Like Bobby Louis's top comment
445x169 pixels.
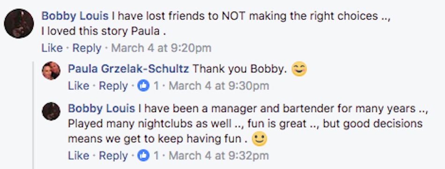[52, 48]
